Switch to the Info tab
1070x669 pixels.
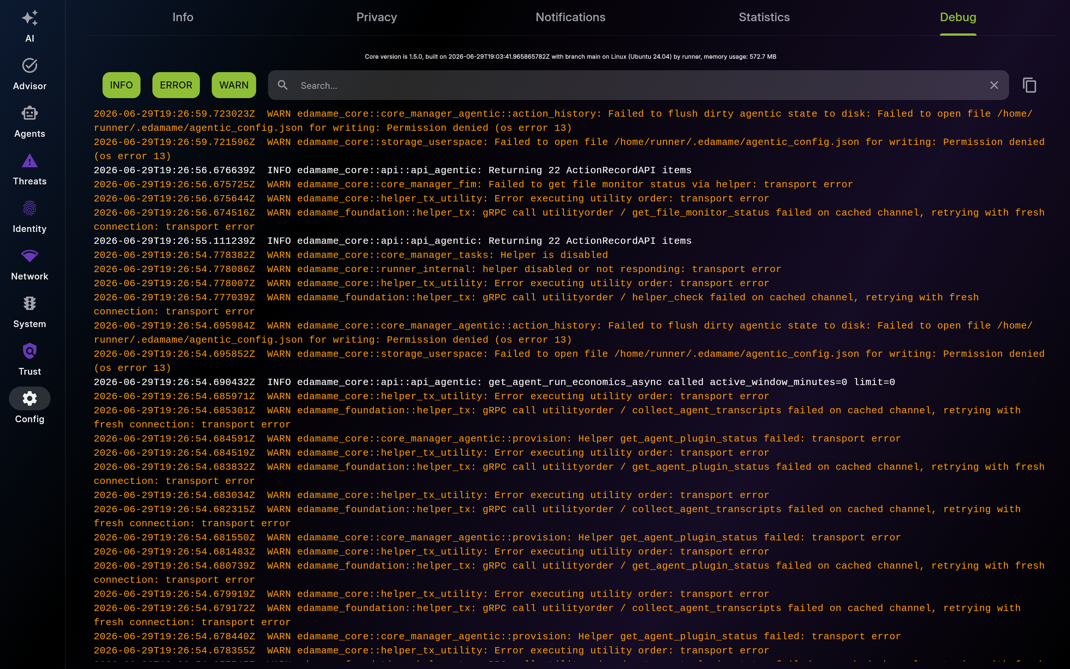183,17
